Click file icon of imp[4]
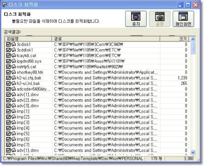204x166 pixels. [13, 128]
